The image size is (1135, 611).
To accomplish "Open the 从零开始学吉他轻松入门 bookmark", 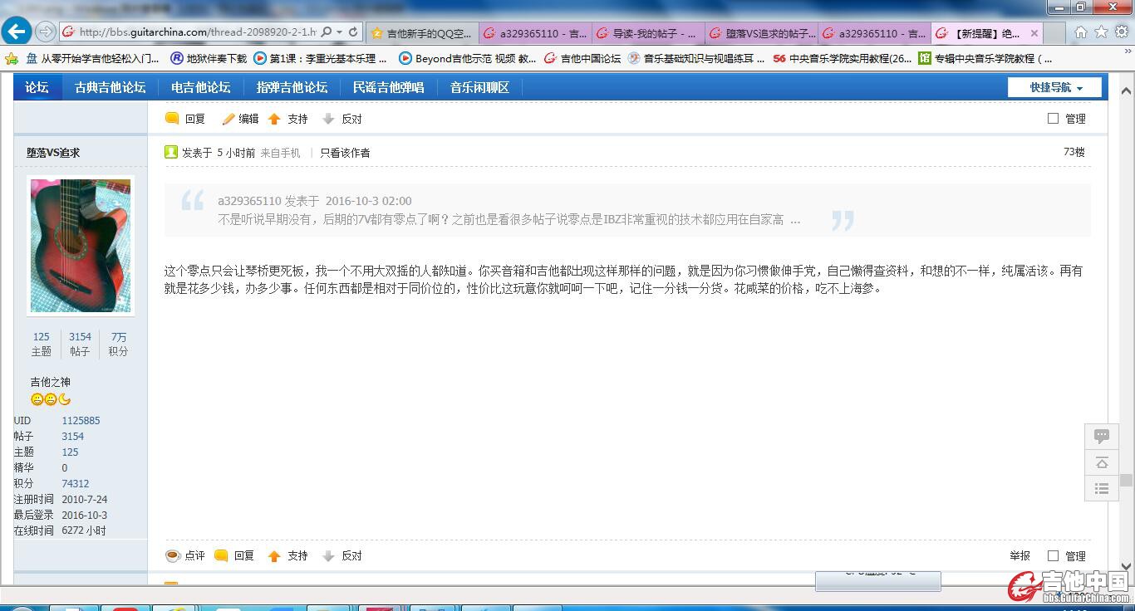I will 92,58.
